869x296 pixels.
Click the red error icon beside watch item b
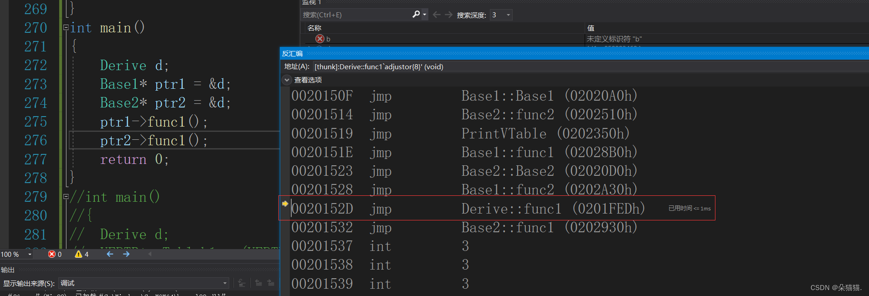[x=320, y=39]
